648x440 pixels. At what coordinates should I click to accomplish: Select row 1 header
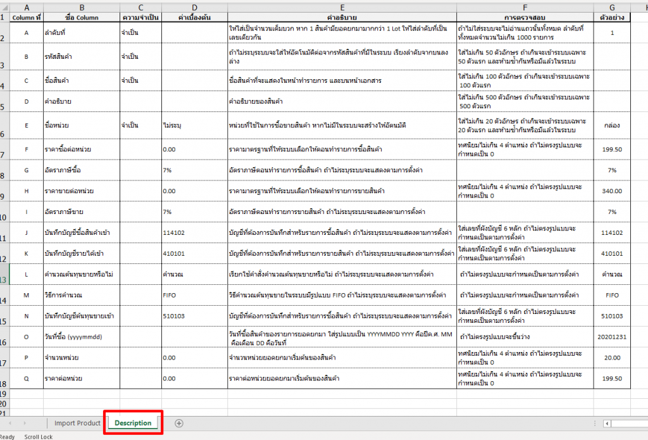click(x=5, y=18)
